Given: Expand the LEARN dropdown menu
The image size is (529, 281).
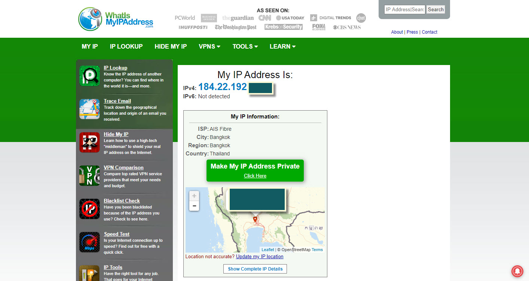Looking at the screenshot, I should point(282,46).
